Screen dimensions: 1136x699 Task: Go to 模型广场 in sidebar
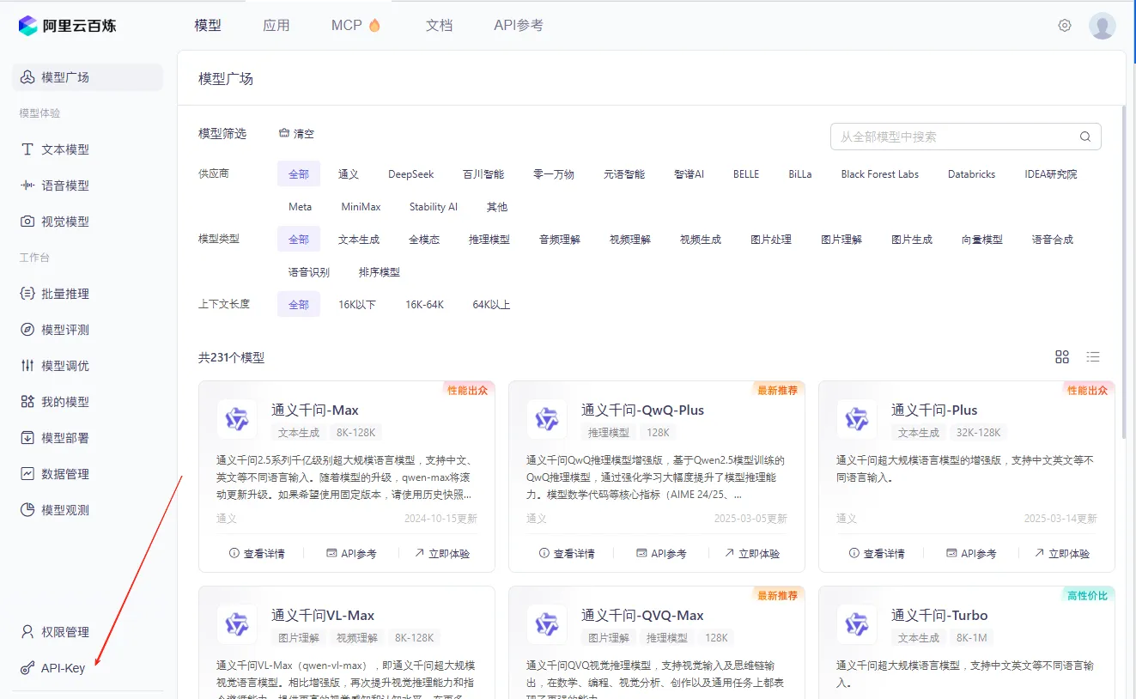[x=88, y=77]
